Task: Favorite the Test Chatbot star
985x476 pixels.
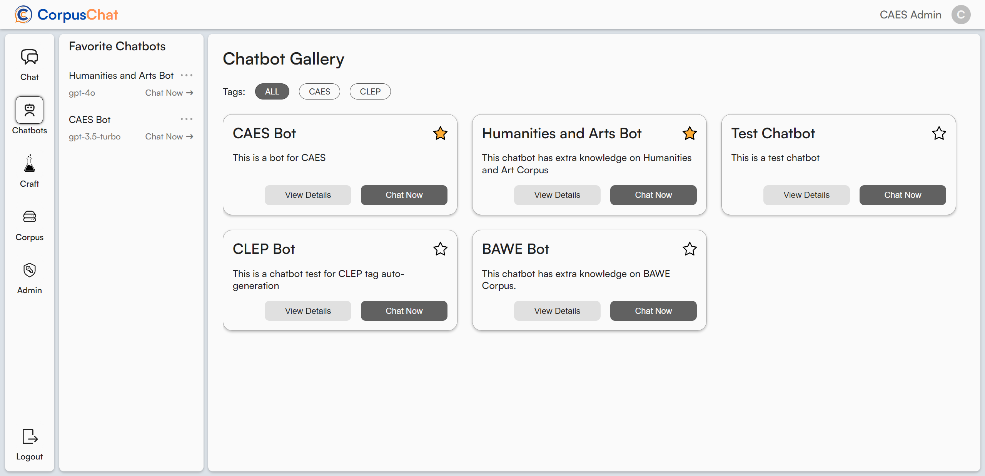Action: [x=939, y=133]
